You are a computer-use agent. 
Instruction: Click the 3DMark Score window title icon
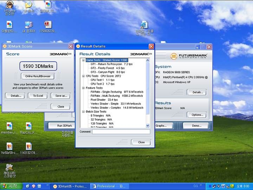click(x=5, y=46)
